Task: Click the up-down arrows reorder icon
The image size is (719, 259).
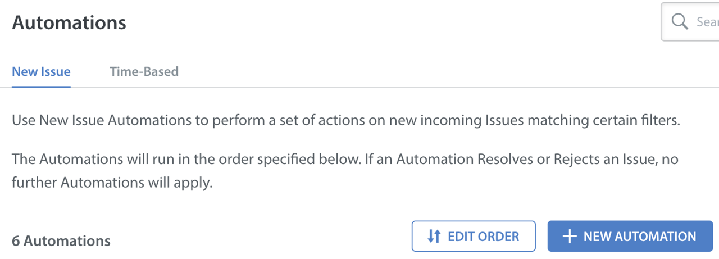Action: [x=434, y=237]
